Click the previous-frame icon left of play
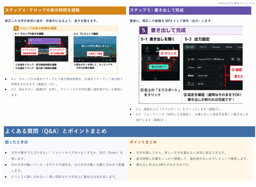256x187 pixels. [76, 60]
